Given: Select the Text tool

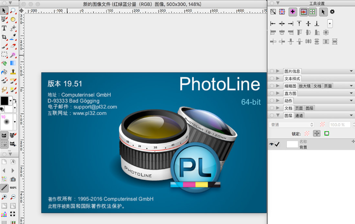Looking at the screenshot, I should click(x=4, y=28).
